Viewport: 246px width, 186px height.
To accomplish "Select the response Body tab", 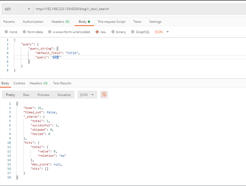I will pyautogui.click(x=5, y=83).
